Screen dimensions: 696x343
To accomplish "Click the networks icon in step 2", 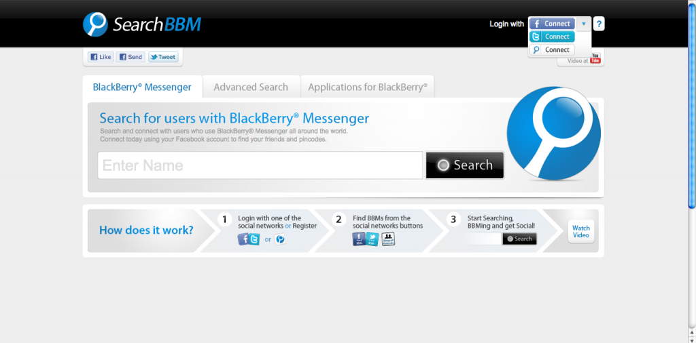I will click(388, 239).
